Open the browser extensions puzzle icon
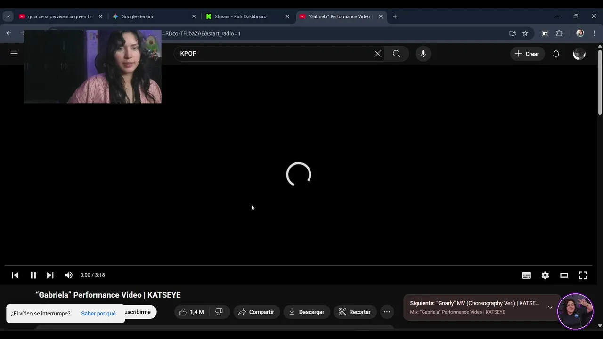 pos(560,33)
